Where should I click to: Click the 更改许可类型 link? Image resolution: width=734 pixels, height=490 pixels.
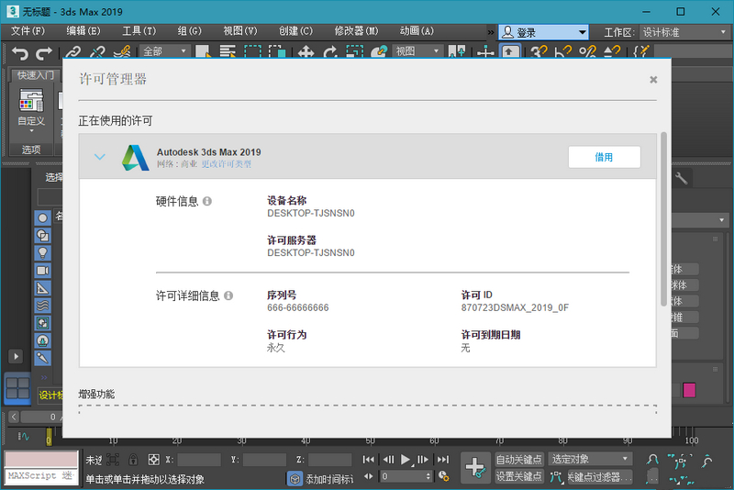coord(226,164)
